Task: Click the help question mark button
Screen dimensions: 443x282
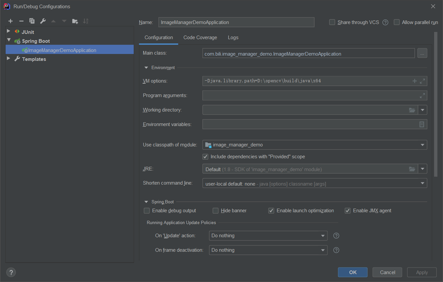Action: tap(11, 272)
